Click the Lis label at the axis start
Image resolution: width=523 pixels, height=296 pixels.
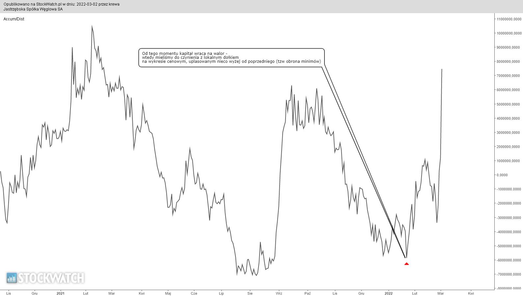coord(9,293)
